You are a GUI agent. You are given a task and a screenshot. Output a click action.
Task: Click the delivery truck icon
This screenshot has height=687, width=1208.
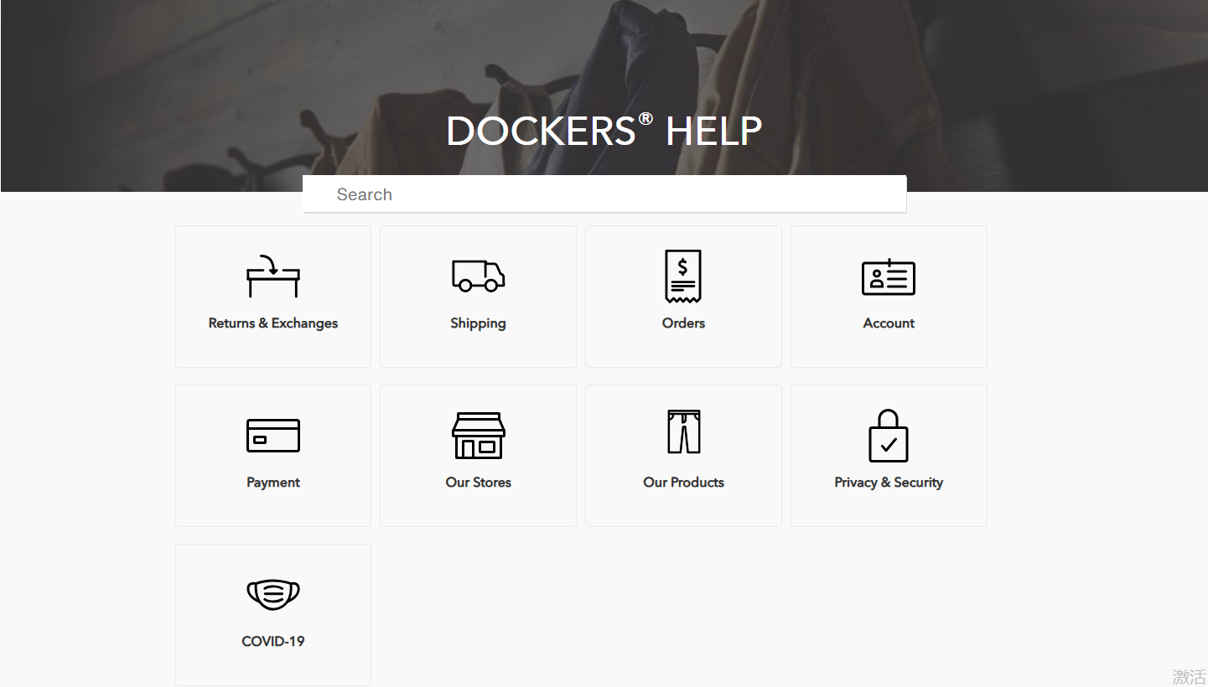tap(478, 276)
